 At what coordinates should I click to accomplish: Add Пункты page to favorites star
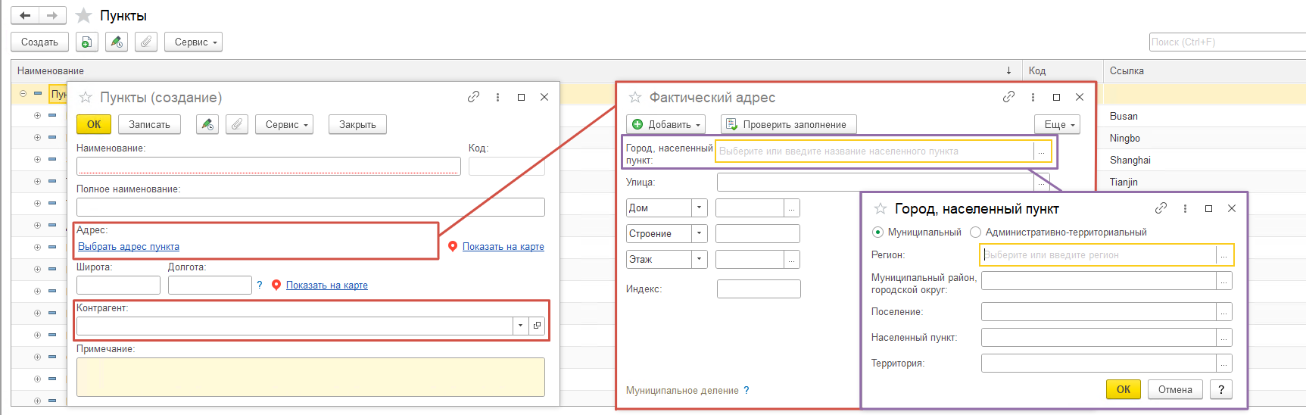pos(84,15)
